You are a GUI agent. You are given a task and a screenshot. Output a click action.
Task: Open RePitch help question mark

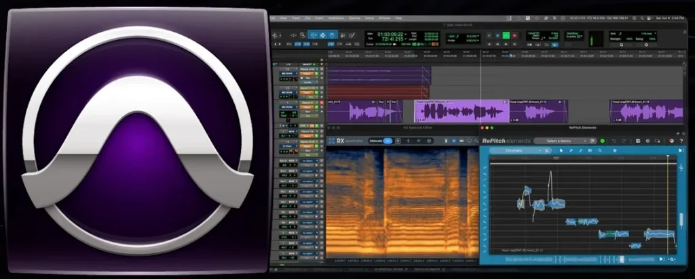point(681,141)
